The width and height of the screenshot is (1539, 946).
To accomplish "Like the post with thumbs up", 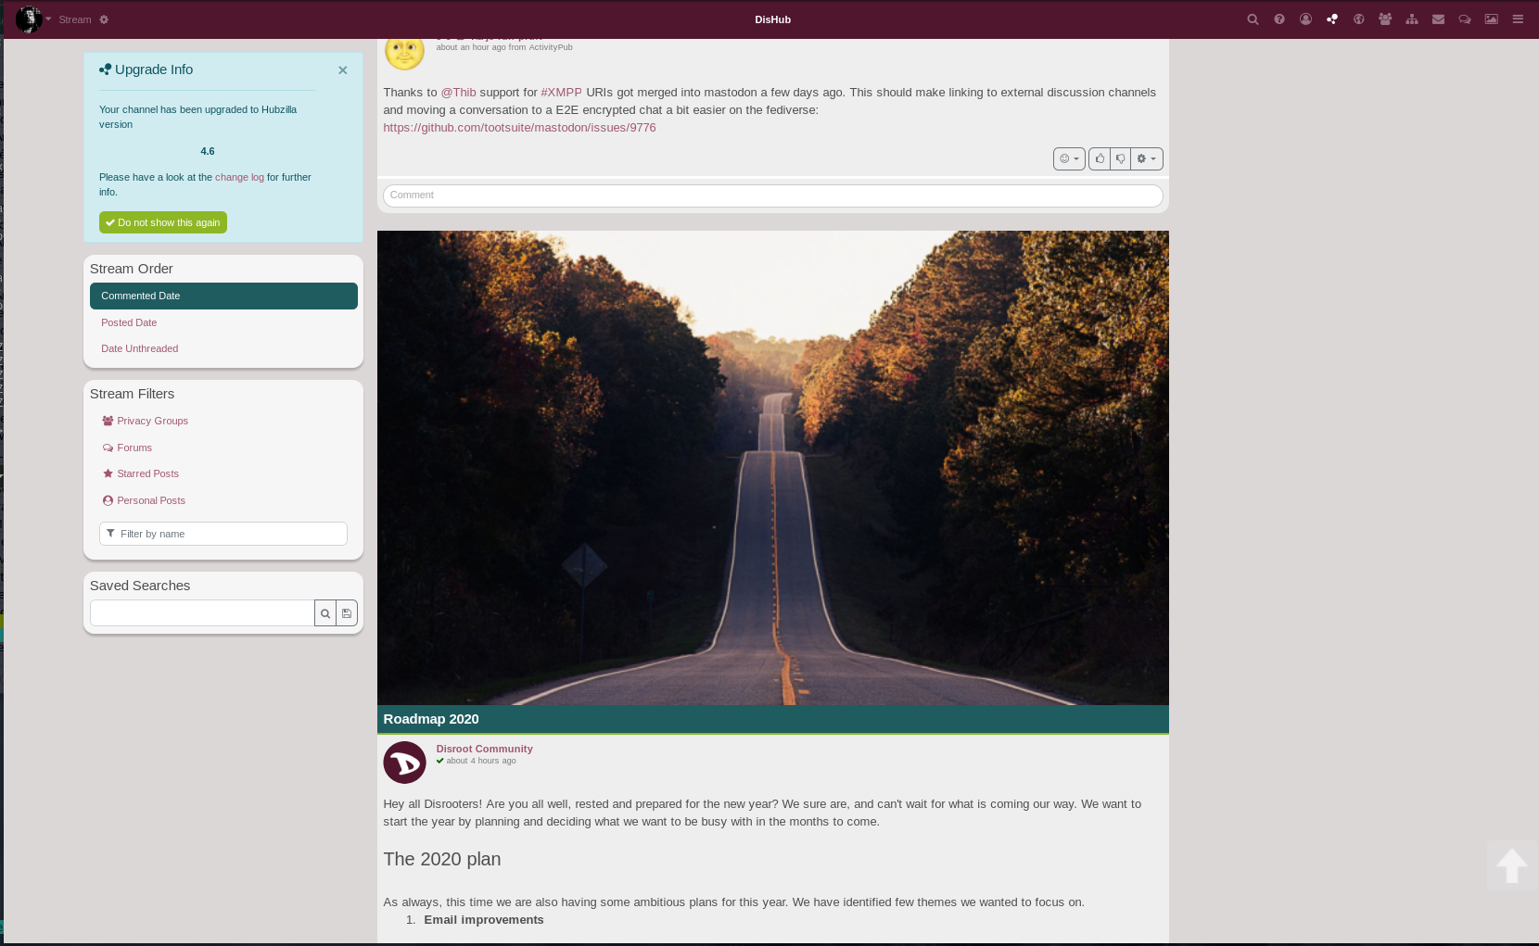I will pyautogui.click(x=1100, y=158).
